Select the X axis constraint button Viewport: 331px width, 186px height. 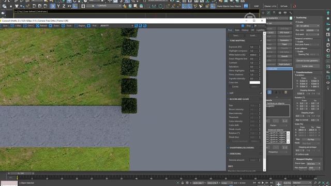pos(53,6)
